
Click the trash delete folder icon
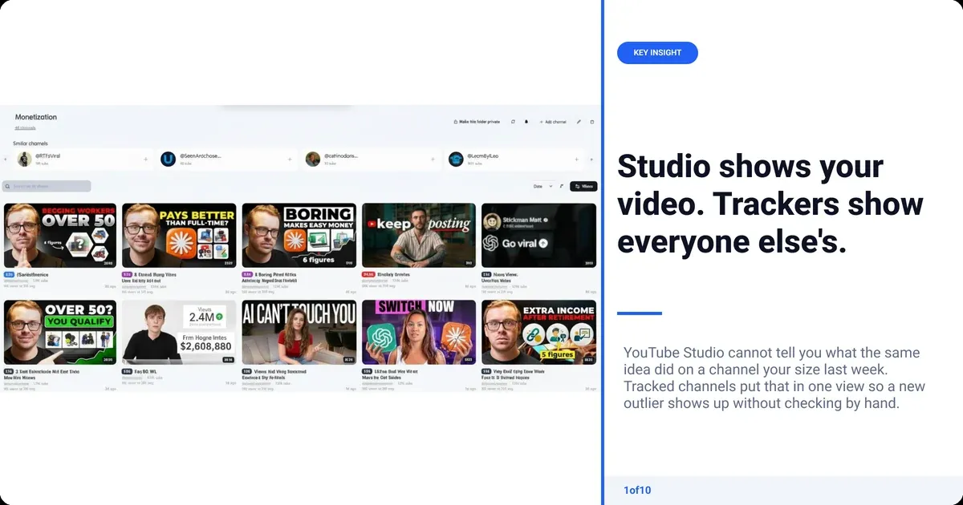pyautogui.click(x=592, y=122)
